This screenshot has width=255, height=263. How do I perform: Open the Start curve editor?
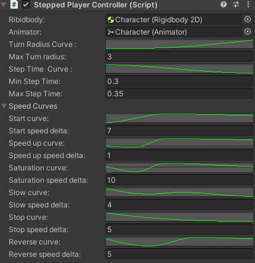click(179, 119)
